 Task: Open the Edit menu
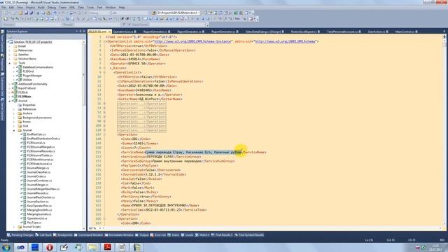(11, 8)
